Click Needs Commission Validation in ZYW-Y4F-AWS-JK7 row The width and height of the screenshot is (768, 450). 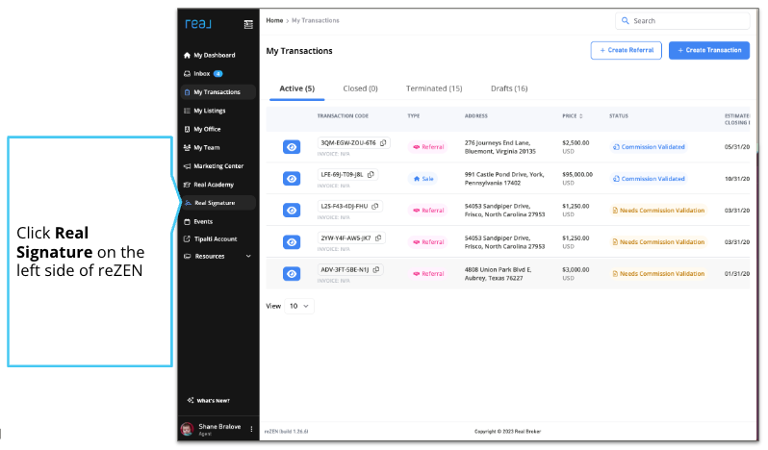pyautogui.click(x=658, y=242)
